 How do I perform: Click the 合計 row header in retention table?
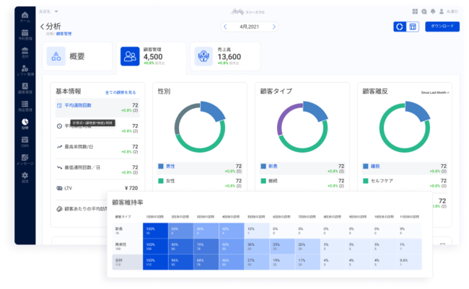click(x=128, y=262)
